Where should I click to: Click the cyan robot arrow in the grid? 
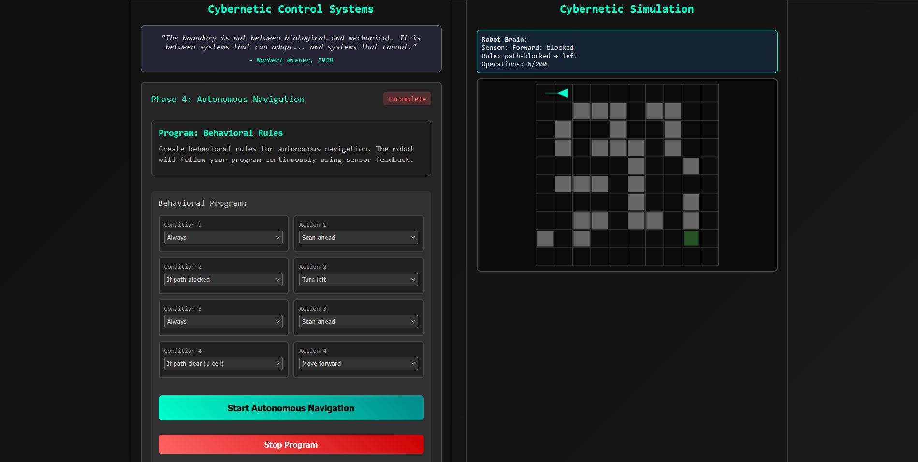[562, 93]
